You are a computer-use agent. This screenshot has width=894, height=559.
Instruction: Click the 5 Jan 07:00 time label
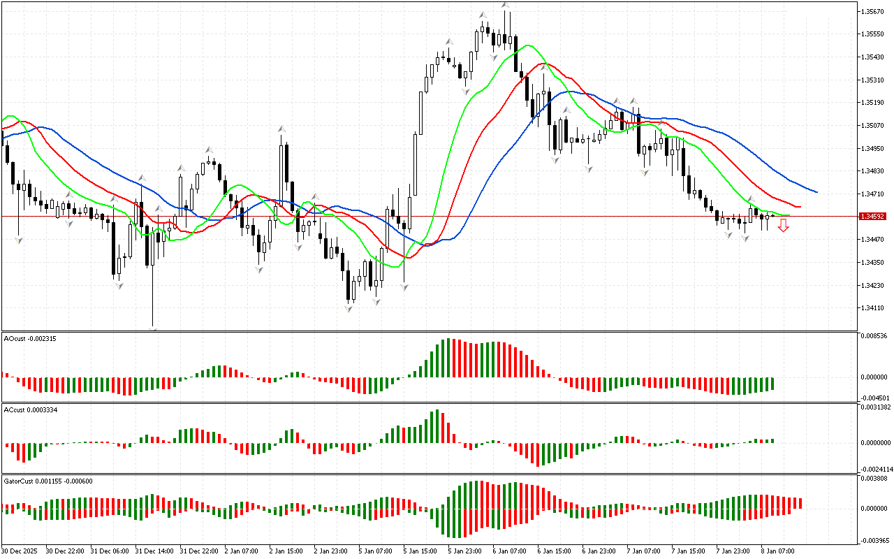(375, 551)
